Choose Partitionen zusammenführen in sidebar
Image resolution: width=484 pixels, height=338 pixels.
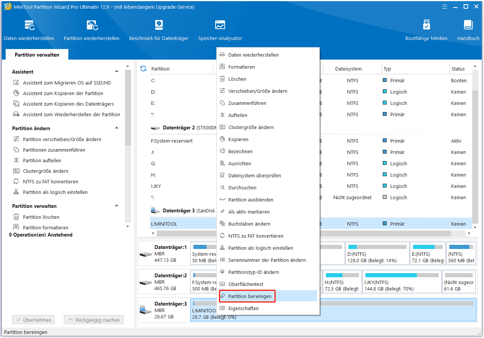[x=49, y=150]
